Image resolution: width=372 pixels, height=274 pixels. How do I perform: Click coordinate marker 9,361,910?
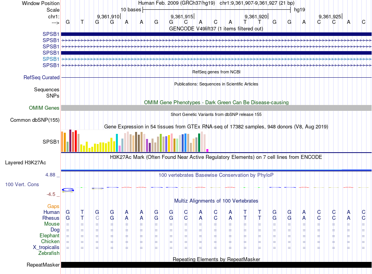coord(108,16)
